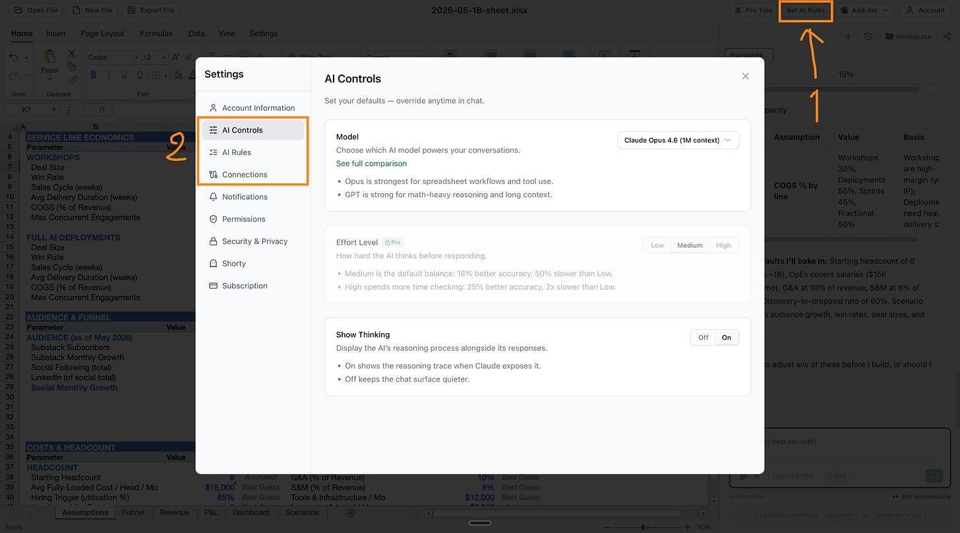The image size is (960, 533).
Task: Click the Cut scissors icon
Action: point(72,53)
